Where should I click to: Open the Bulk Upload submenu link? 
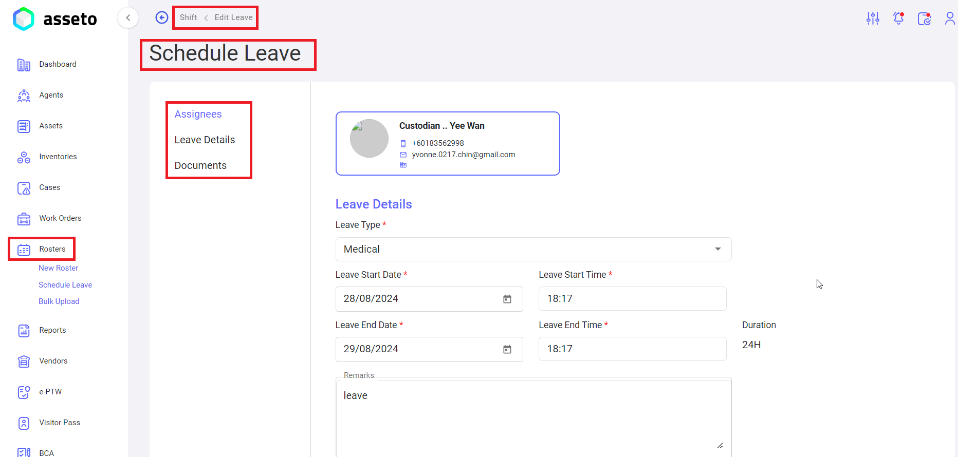tap(59, 301)
